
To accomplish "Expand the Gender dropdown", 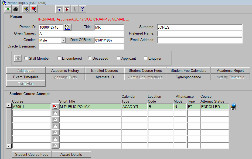I will 63,40.
